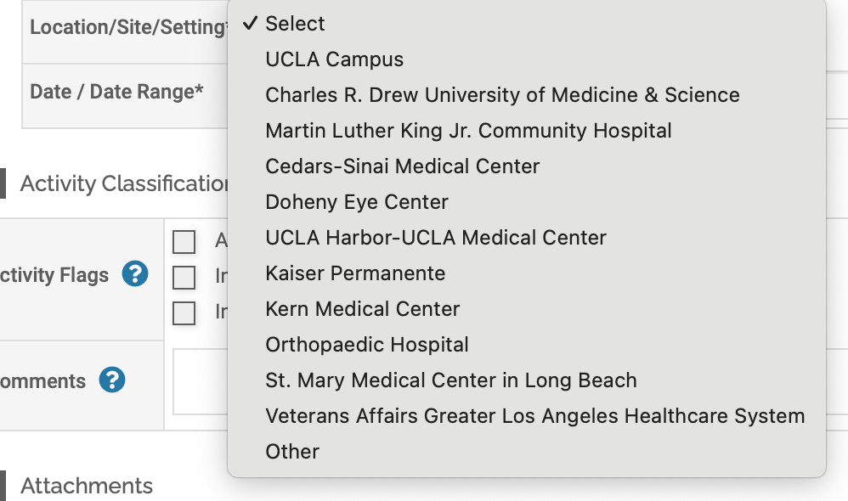This screenshot has width=848, height=501.
Task: Select St. Mary Medical Center in Long Beach
Action: pyautogui.click(x=450, y=380)
